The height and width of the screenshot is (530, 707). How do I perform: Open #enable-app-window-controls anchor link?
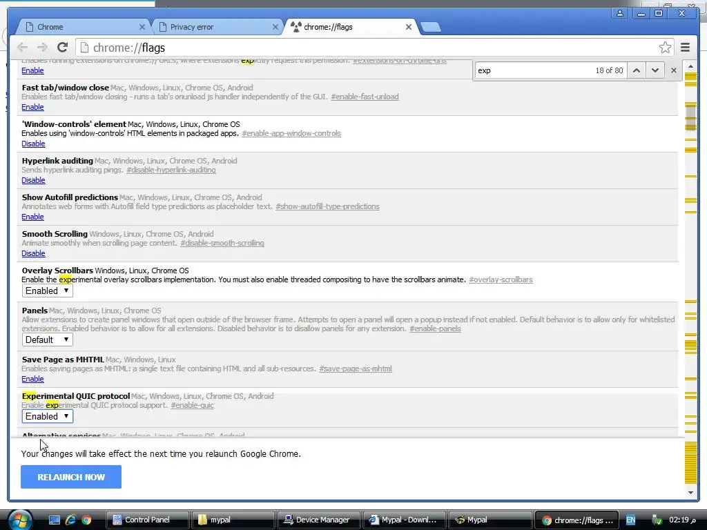point(291,133)
